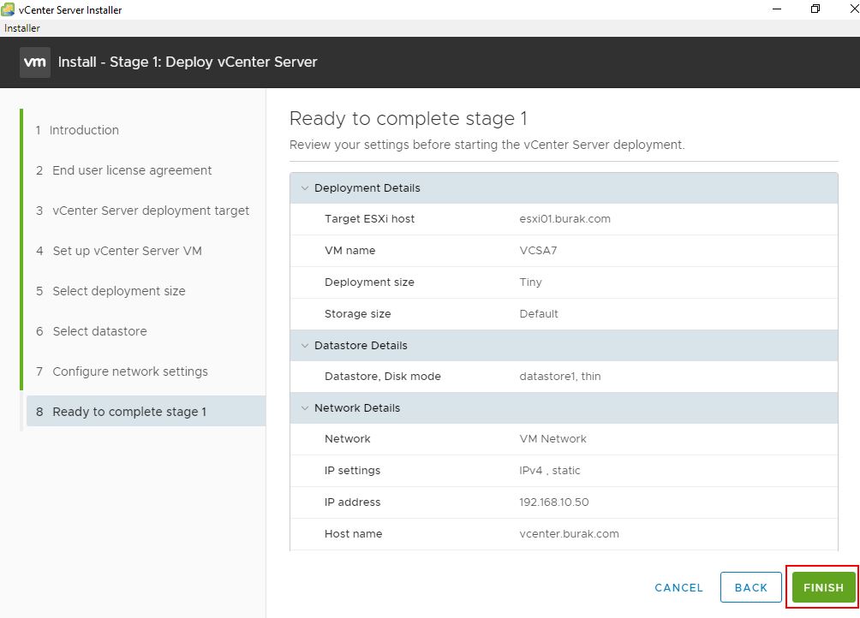The image size is (860, 618).
Task: Click the IP settings label
Action: [352, 471]
